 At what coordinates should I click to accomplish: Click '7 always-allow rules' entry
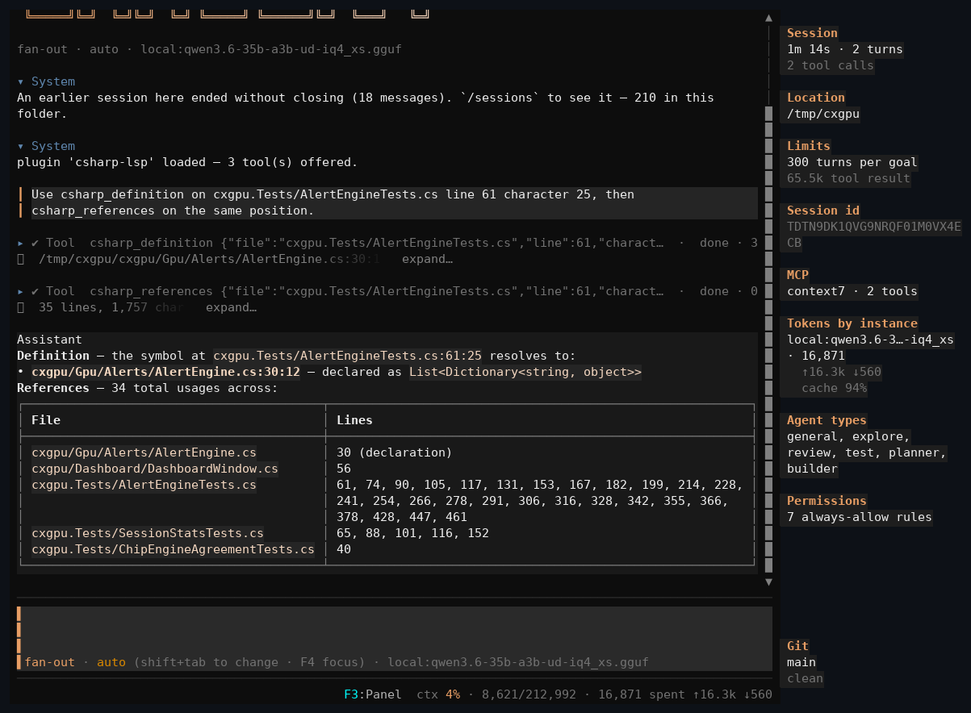pyautogui.click(x=860, y=517)
